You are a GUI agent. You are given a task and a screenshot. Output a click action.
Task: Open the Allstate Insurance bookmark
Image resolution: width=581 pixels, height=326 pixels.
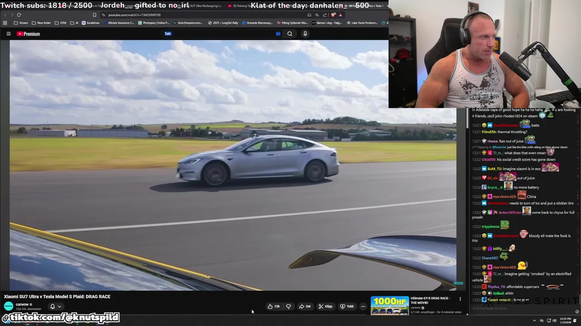click(x=119, y=23)
